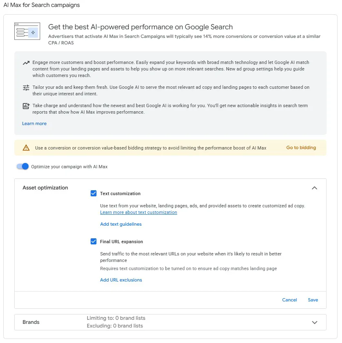Select Add text guidelines
Viewport: 342px width, 343px height.
click(121, 224)
